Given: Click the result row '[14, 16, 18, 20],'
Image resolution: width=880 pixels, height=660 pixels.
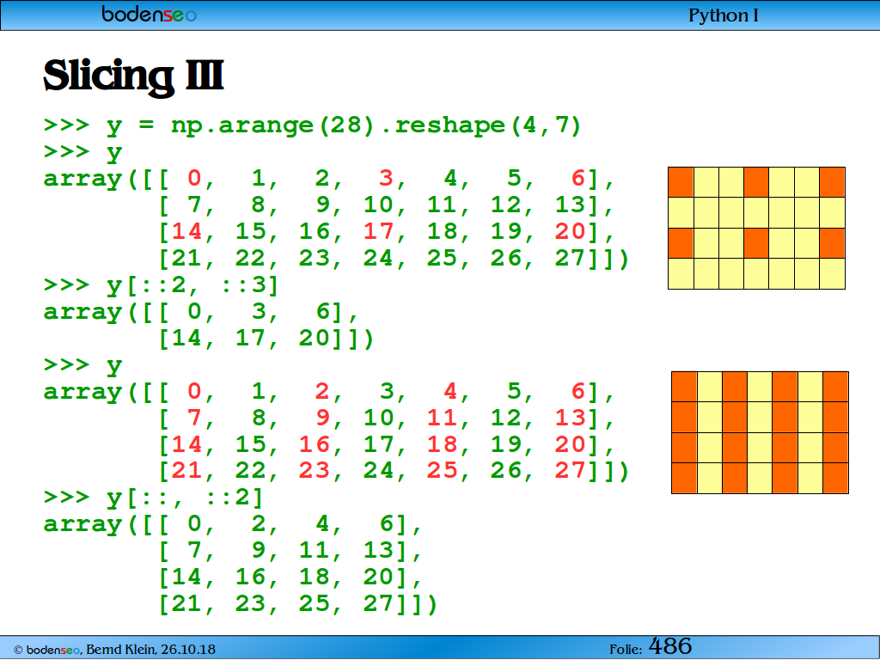Looking at the screenshot, I should click(290, 577).
